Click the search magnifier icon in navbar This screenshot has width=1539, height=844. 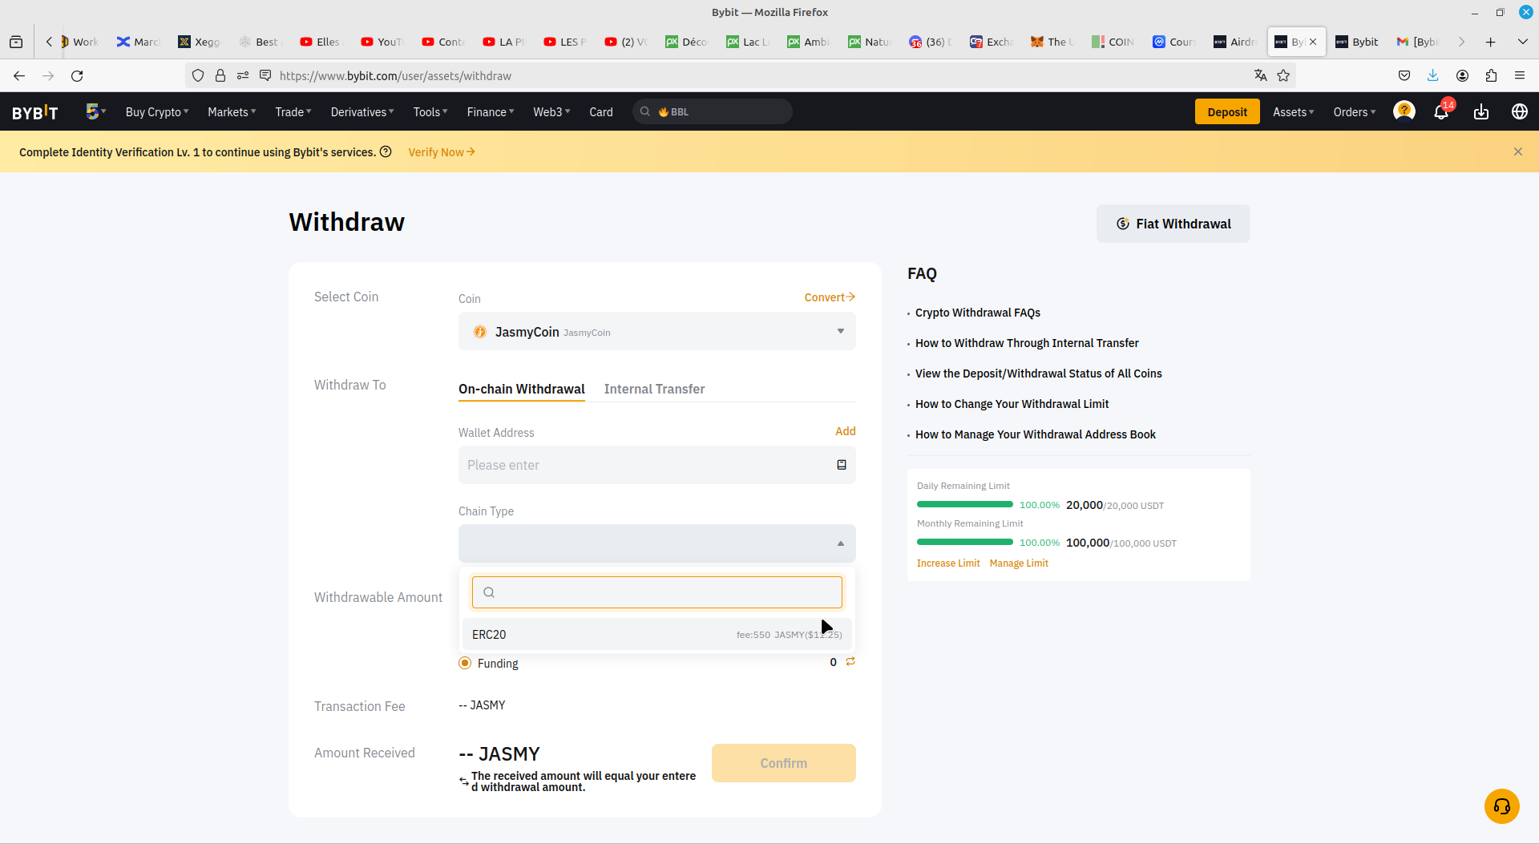[645, 112]
